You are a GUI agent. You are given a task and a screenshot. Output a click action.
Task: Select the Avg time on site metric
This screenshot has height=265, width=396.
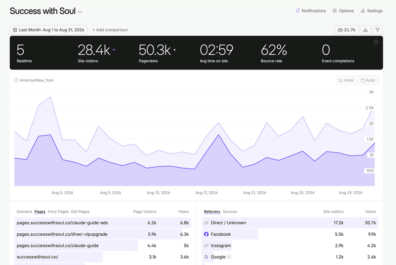[217, 53]
